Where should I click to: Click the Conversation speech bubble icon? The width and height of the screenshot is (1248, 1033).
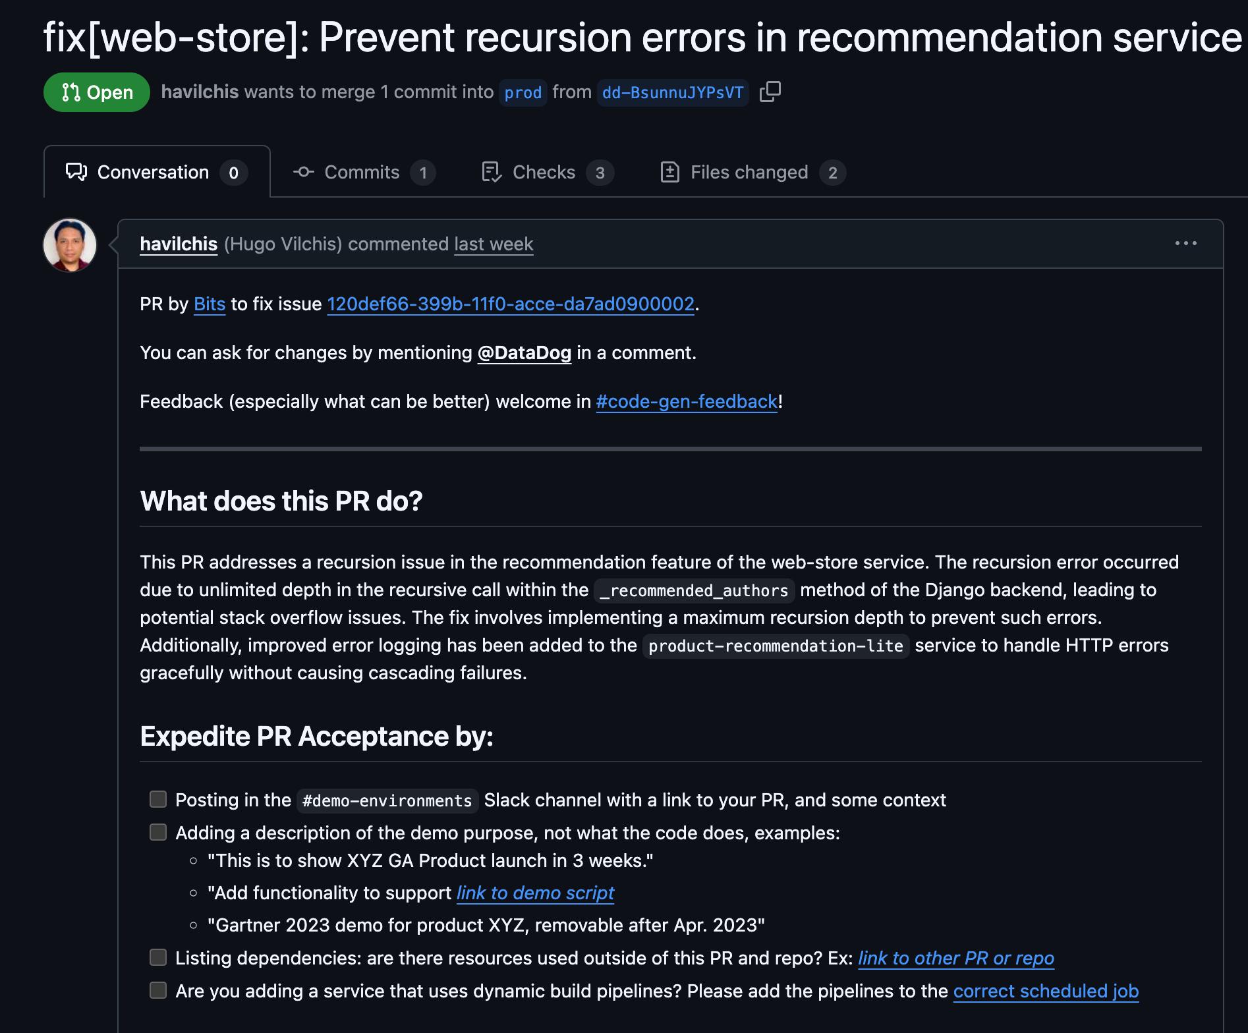coord(76,172)
